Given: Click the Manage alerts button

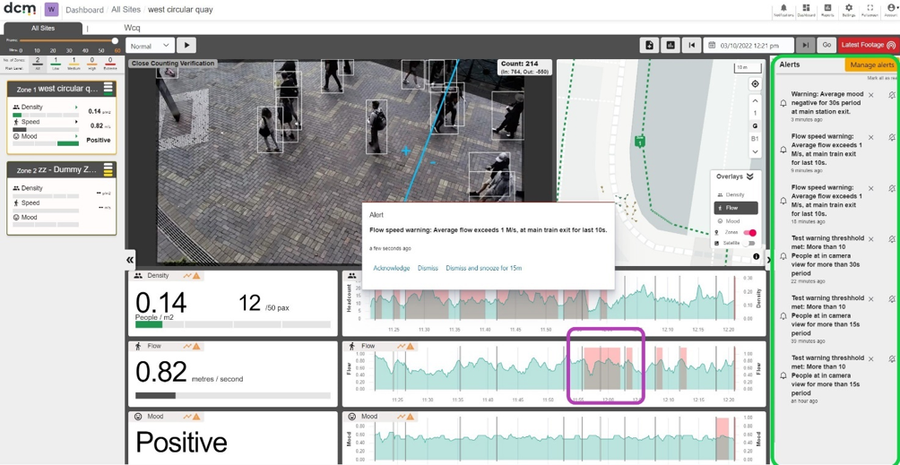Looking at the screenshot, I should click(x=872, y=65).
